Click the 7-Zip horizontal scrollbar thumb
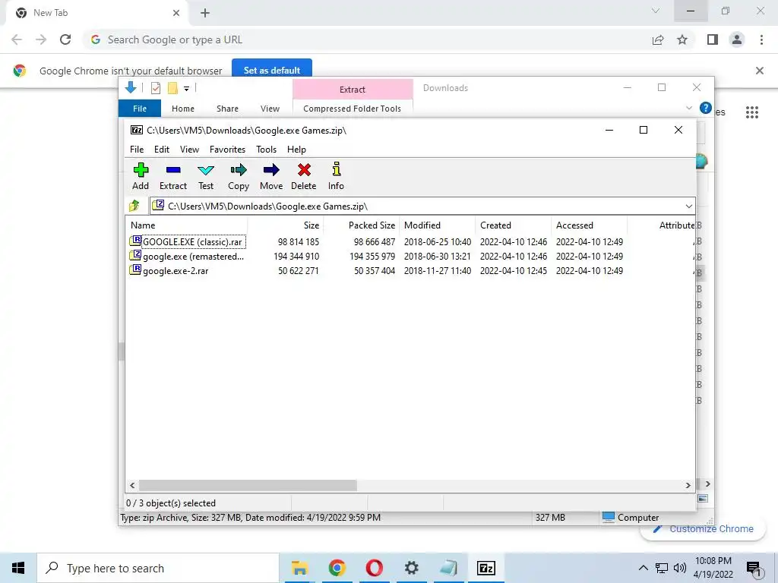The height and width of the screenshot is (583, 778). [248, 485]
